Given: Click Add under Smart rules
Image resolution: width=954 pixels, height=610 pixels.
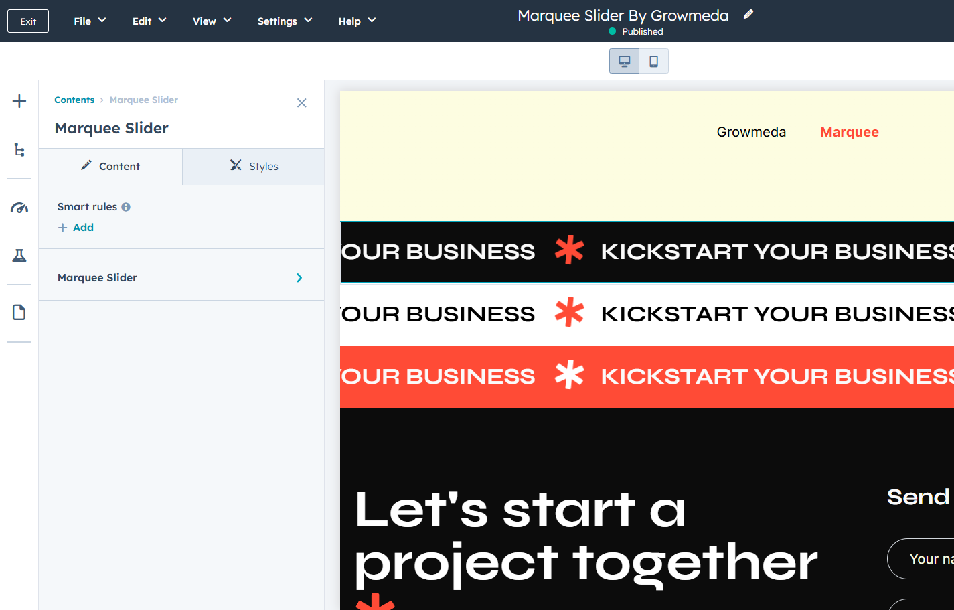Looking at the screenshot, I should pyautogui.click(x=76, y=228).
